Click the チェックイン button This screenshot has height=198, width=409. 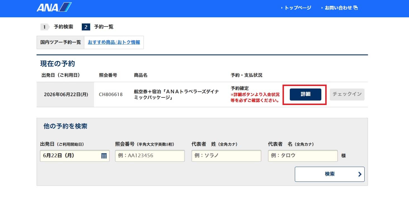[347, 94]
